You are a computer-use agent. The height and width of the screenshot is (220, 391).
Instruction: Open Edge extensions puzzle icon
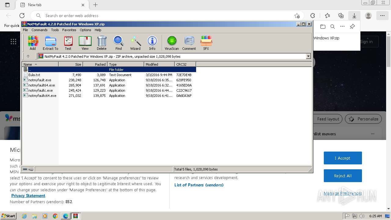point(312,16)
